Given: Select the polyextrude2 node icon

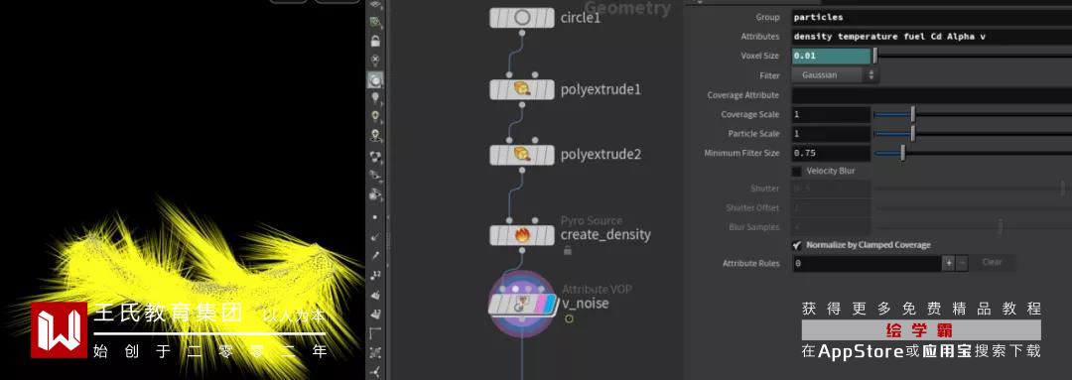Looking at the screenshot, I should tap(522, 155).
